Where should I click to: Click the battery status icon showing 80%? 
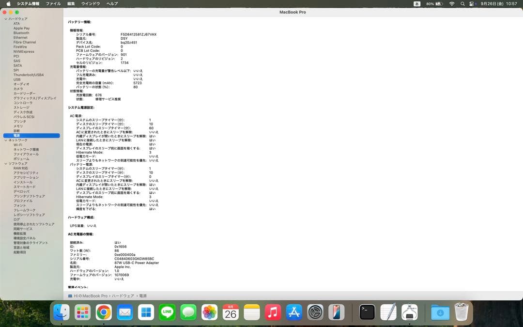pyautogui.click(x=431, y=3)
